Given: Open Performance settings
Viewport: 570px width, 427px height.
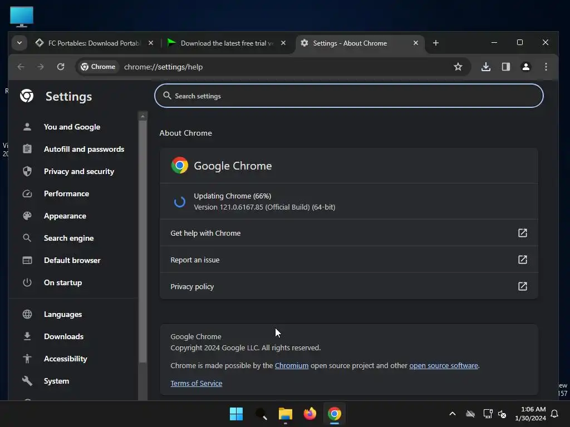Looking at the screenshot, I should (x=66, y=193).
